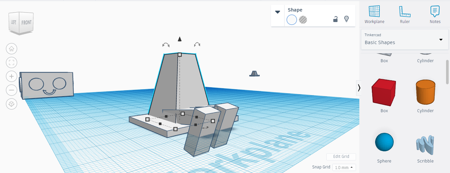Click the Fit all in view icon
Image resolution: width=450 pixels, height=173 pixels.
coord(12,62)
